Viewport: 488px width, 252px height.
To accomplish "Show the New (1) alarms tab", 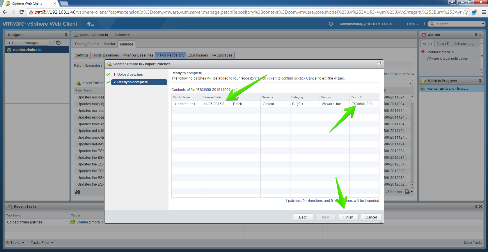I will (443, 44).
